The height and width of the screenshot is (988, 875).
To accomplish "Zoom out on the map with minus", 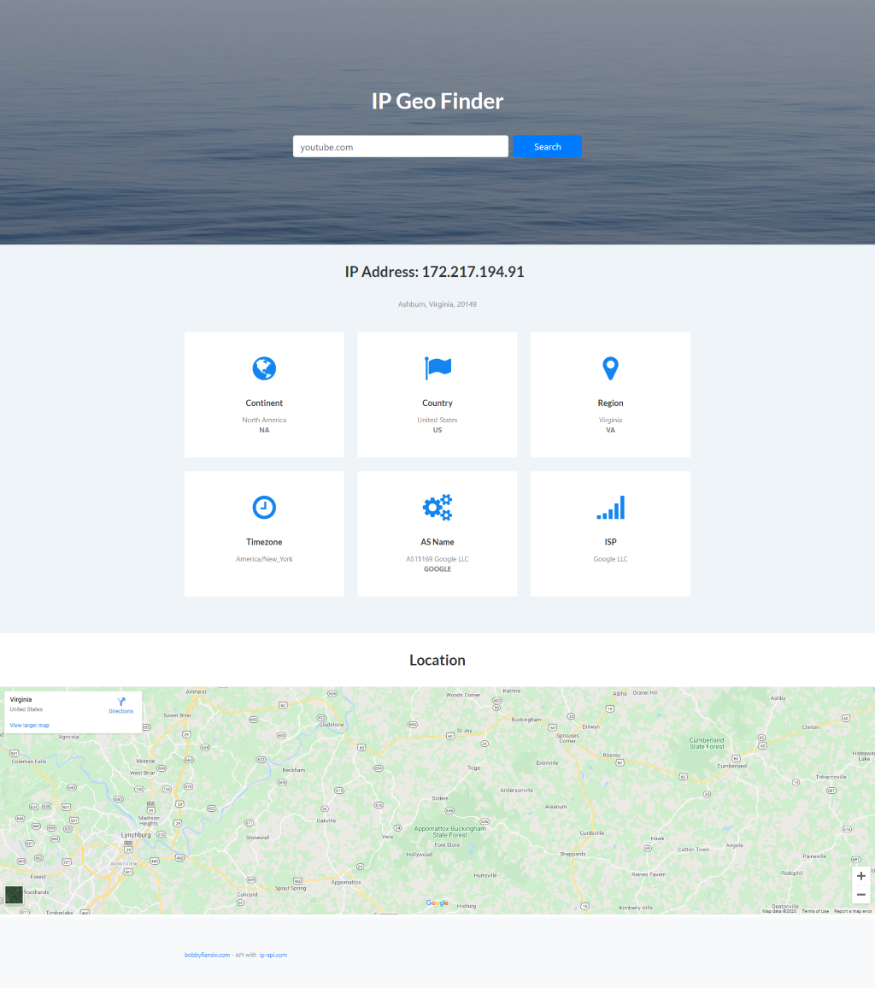I will 861,895.
